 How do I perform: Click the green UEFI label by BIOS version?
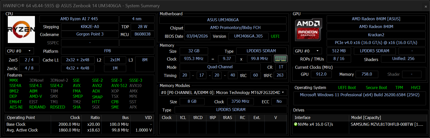tap(275, 36)
